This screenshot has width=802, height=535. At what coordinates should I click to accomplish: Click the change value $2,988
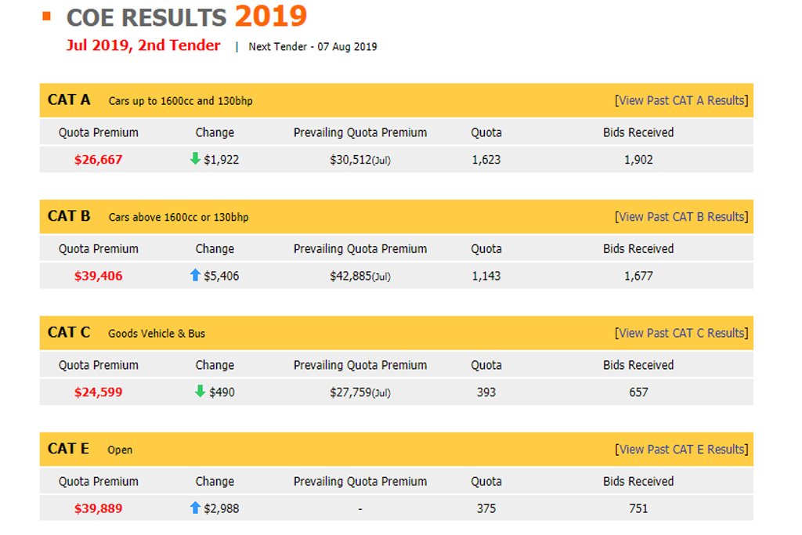[x=222, y=508]
